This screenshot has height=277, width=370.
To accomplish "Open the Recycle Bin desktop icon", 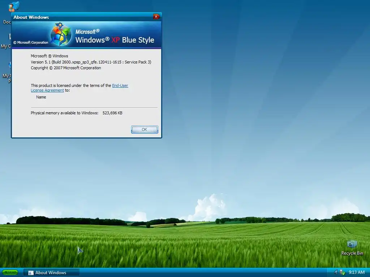I will [352, 247].
